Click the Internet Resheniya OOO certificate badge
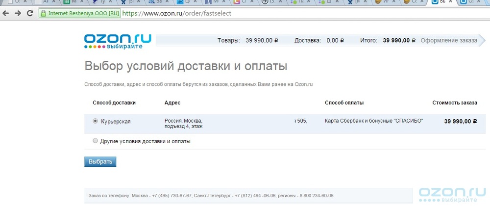Screen dimensions: 490x206 (x=79, y=13)
